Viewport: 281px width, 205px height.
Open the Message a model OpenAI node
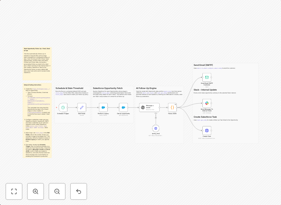[149, 107]
